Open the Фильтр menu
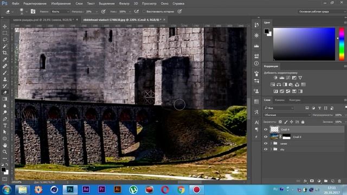Image resolution: width=347 pixels, height=195 pixels. coord(124,4)
